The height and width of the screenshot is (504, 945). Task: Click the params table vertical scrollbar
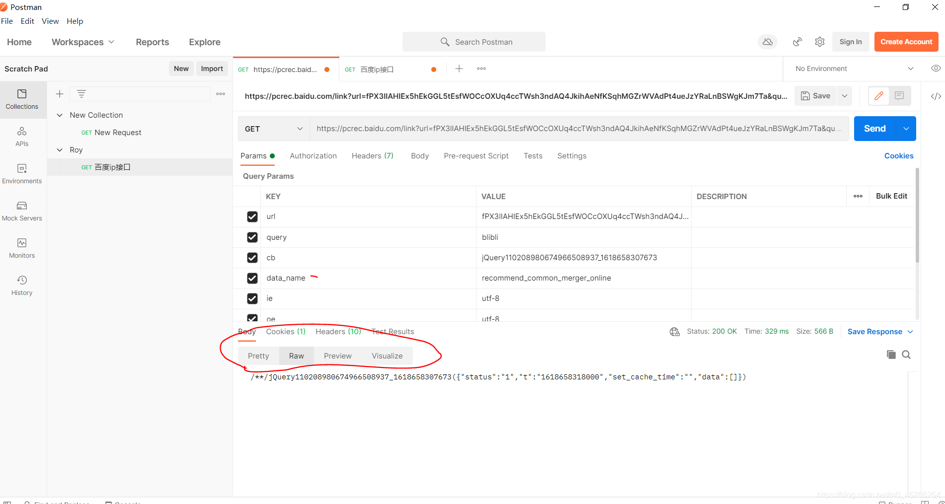click(917, 216)
